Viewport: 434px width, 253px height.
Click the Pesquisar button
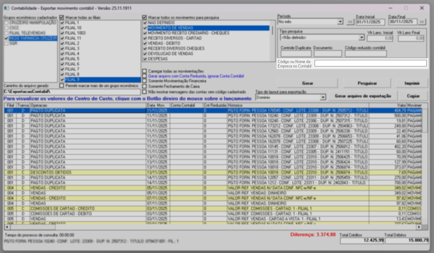[367, 83]
